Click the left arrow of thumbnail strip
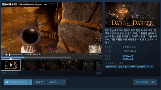 click(4, 73)
